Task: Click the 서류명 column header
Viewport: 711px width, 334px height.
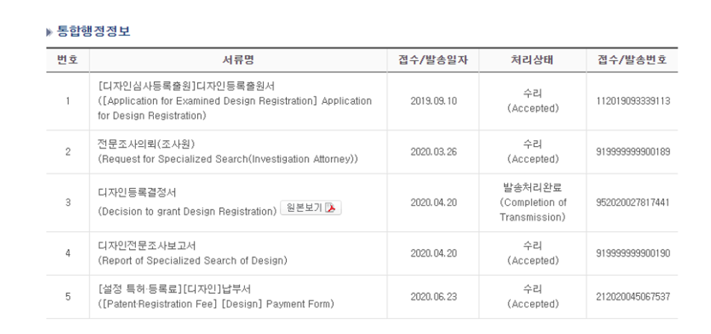Action: coord(238,60)
